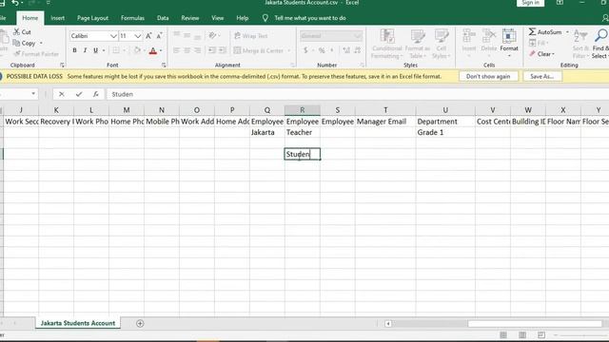This screenshot has height=342, width=609.
Task: Open Cell Styles gallery
Action: 441,44
